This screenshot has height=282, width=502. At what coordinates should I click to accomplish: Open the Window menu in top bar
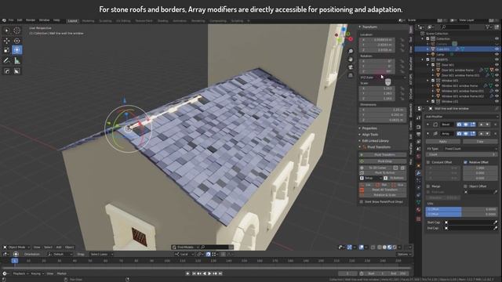[x=44, y=20]
